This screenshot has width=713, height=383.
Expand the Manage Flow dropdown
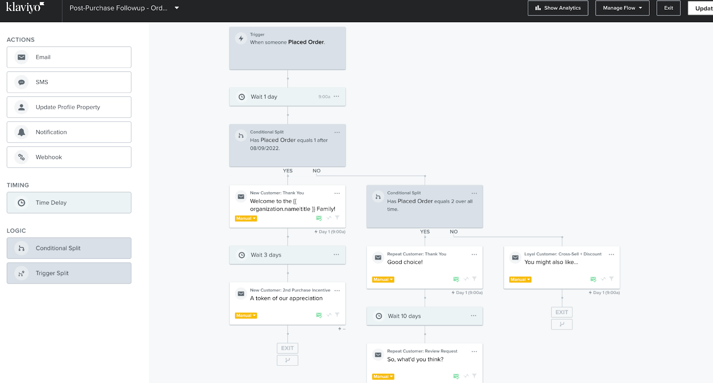(x=622, y=8)
